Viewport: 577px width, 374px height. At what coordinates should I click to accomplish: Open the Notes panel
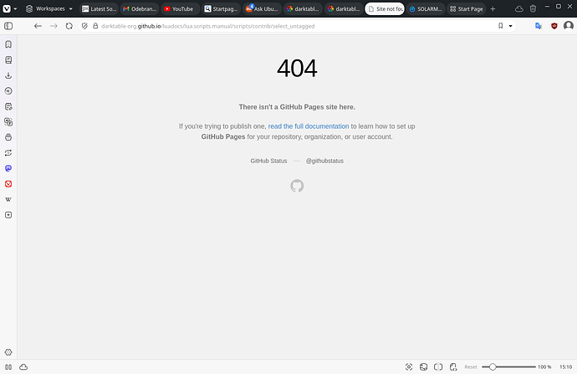pos(8,106)
